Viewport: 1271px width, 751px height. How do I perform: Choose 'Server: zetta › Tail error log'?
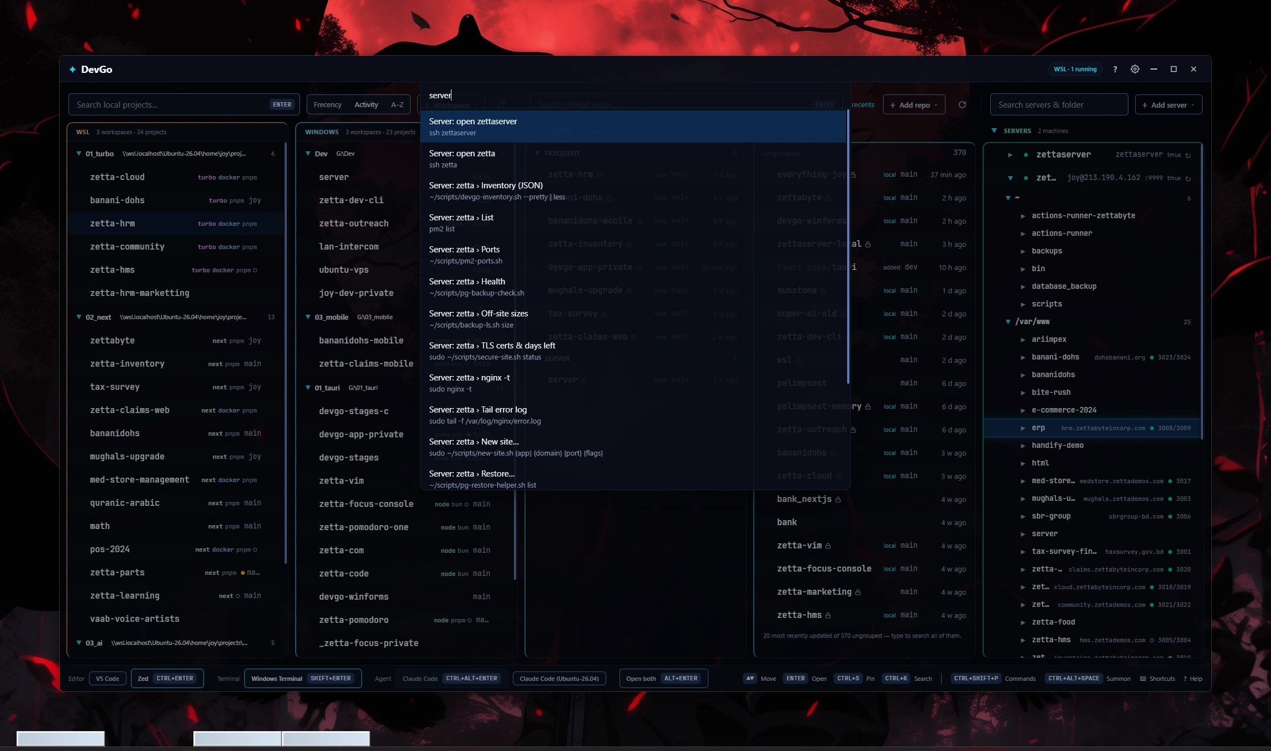633,415
